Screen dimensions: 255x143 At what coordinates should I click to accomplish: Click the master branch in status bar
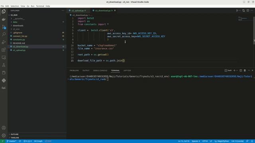pyautogui.click(x=12, y=141)
